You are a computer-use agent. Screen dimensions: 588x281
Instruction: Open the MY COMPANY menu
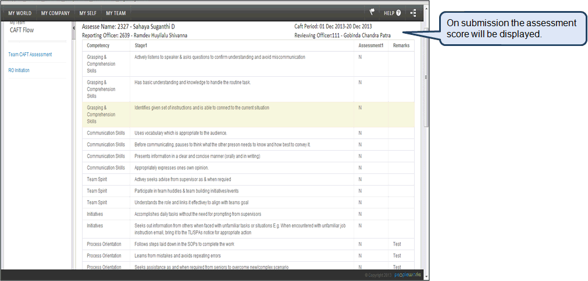[55, 13]
